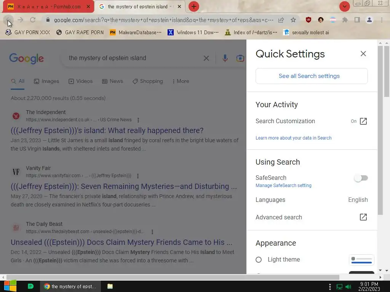The height and width of the screenshot is (292, 390).
Task: Start voice search with microphone icon
Action: pyautogui.click(x=225, y=58)
